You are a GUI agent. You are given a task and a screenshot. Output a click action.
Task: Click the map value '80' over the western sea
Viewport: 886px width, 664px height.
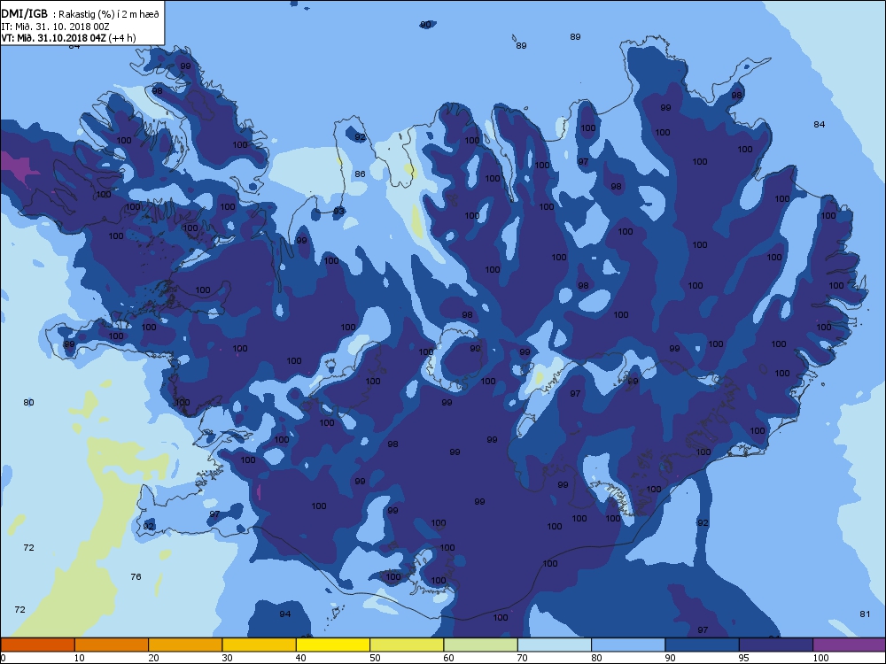[28, 403]
